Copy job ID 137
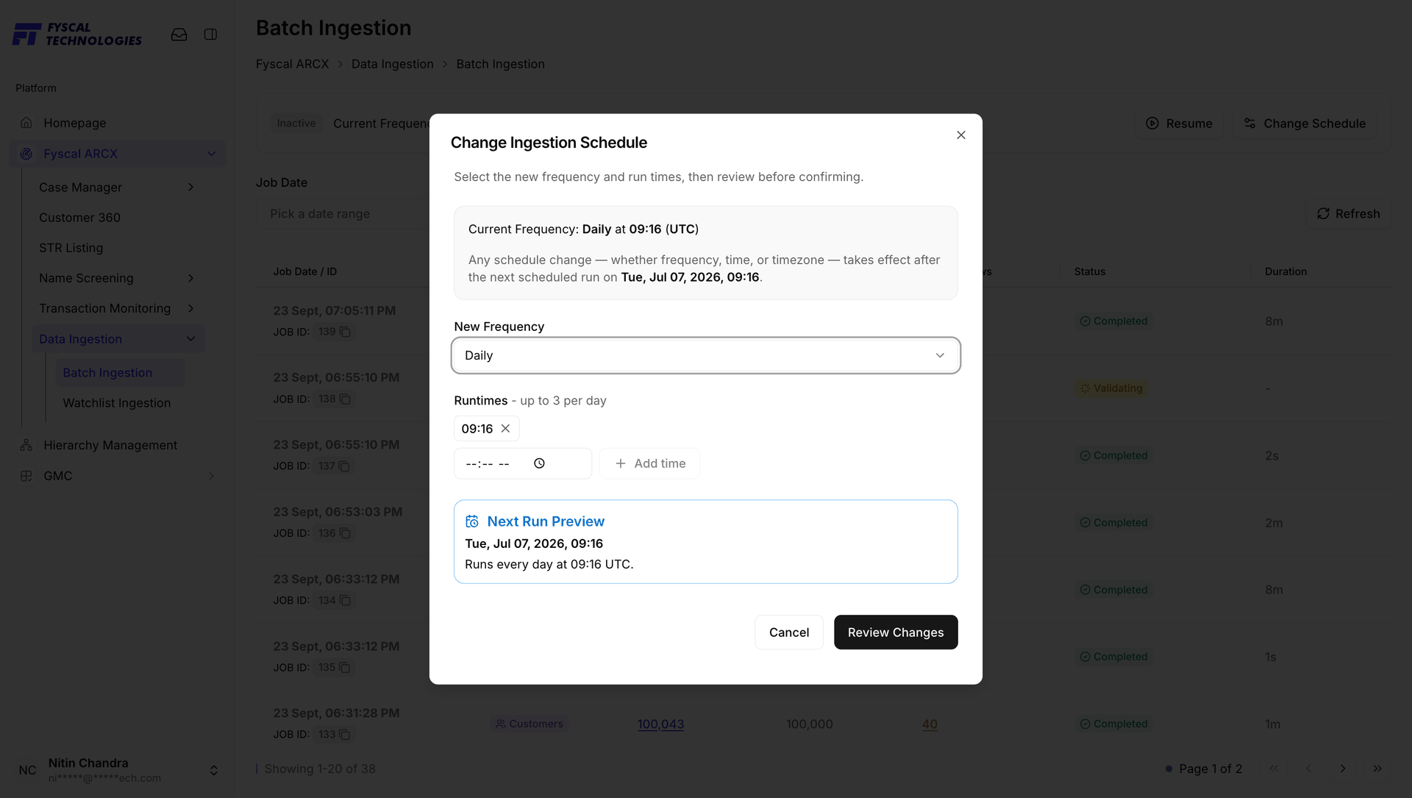This screenshot has height=798, width=1412. coord(344,466)
